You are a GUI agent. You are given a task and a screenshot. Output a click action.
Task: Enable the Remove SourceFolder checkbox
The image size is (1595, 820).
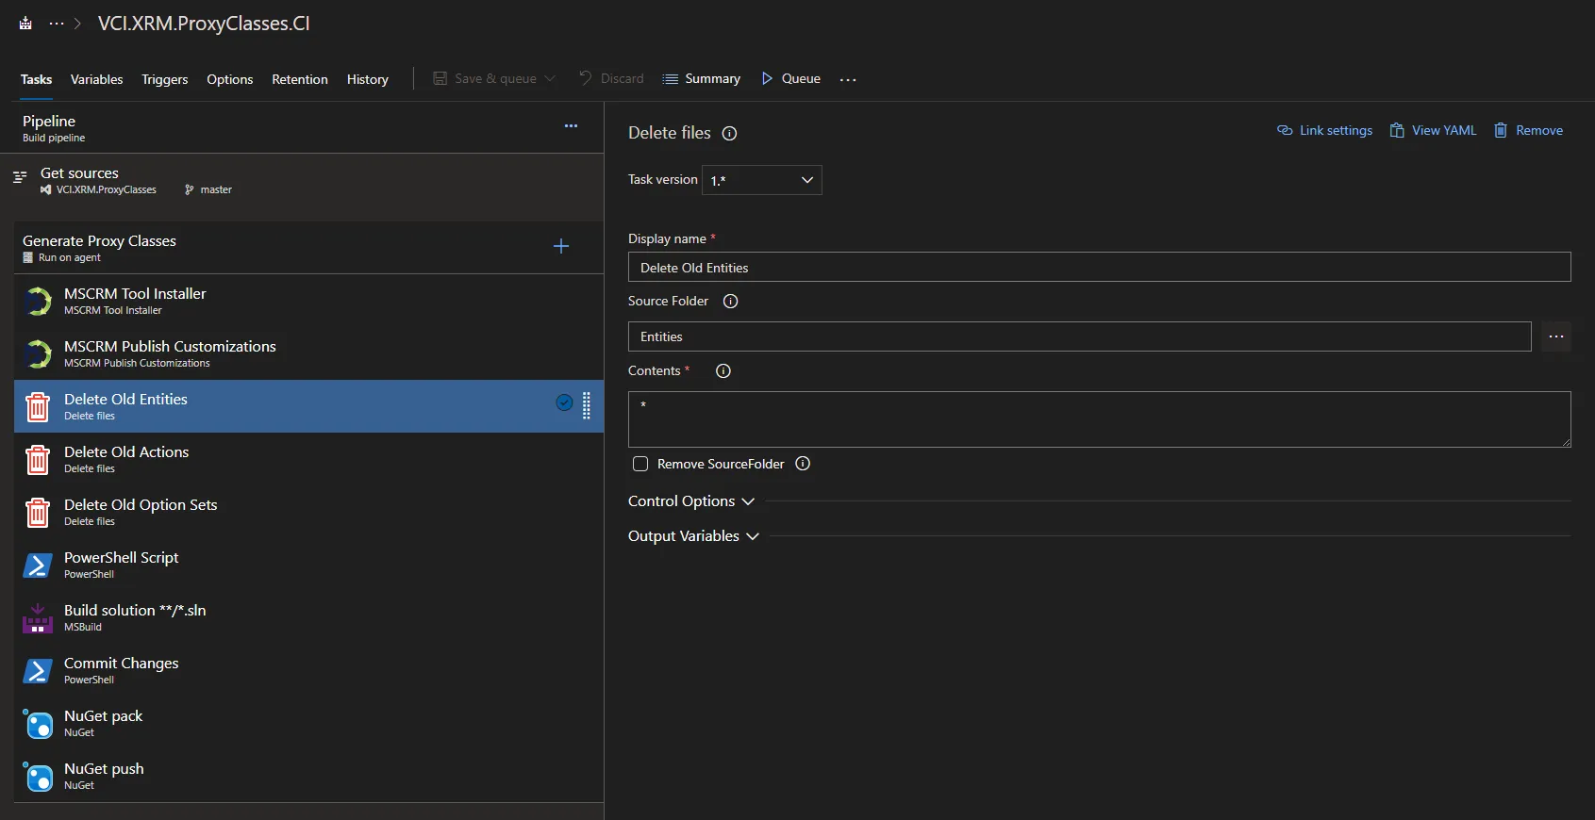coord(640,464)
